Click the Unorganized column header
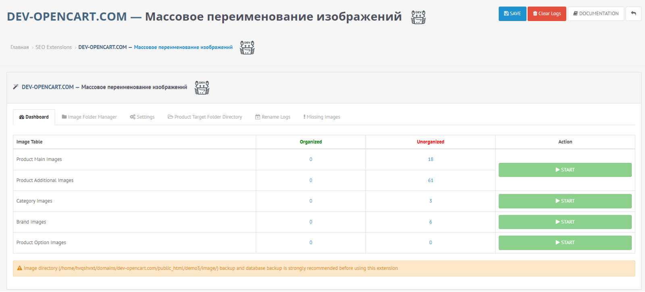Screen dimensions: 645x292 coord(431,142)
